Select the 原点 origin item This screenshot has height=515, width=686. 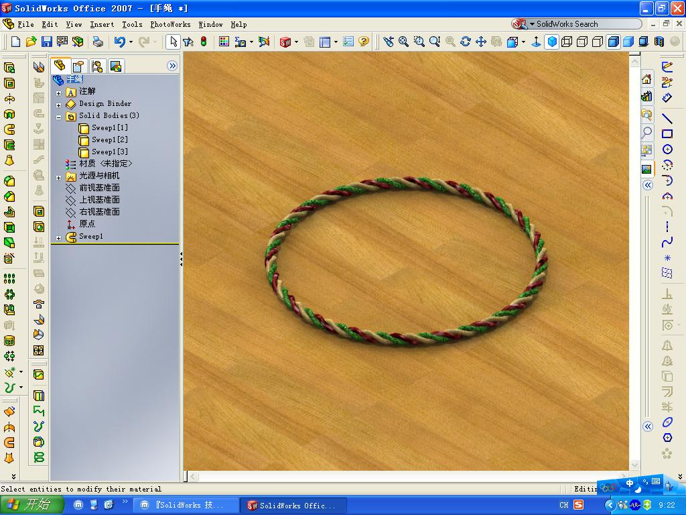(x=80, y=224)
